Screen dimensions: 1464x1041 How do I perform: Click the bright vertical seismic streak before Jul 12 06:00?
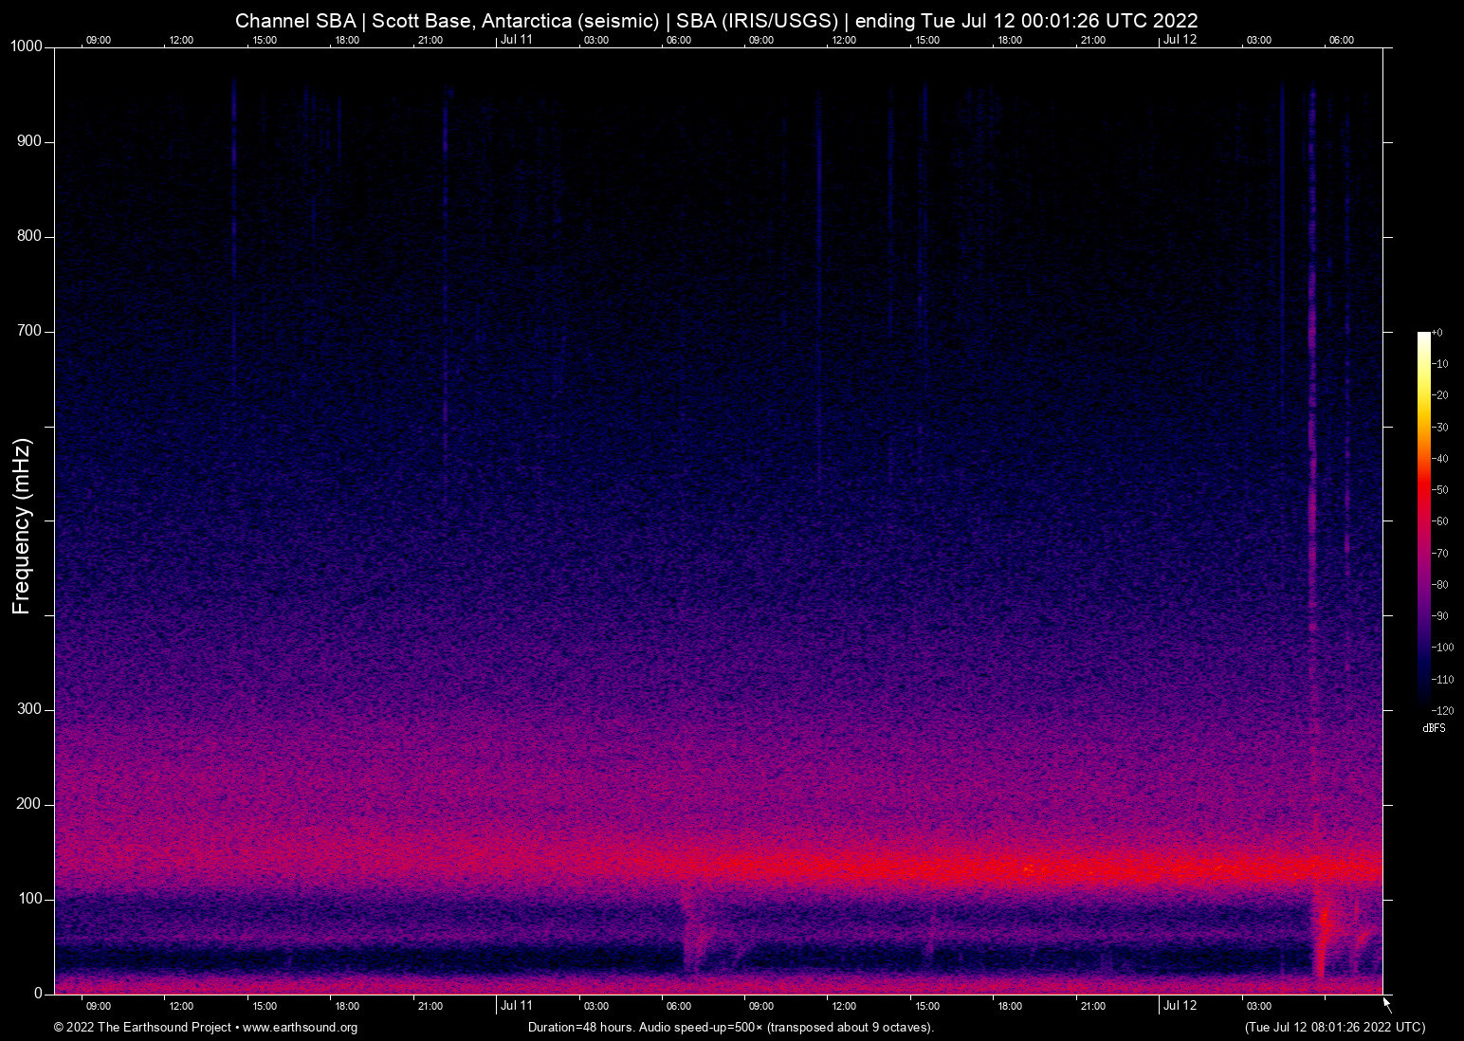(x=1313, y=474)
